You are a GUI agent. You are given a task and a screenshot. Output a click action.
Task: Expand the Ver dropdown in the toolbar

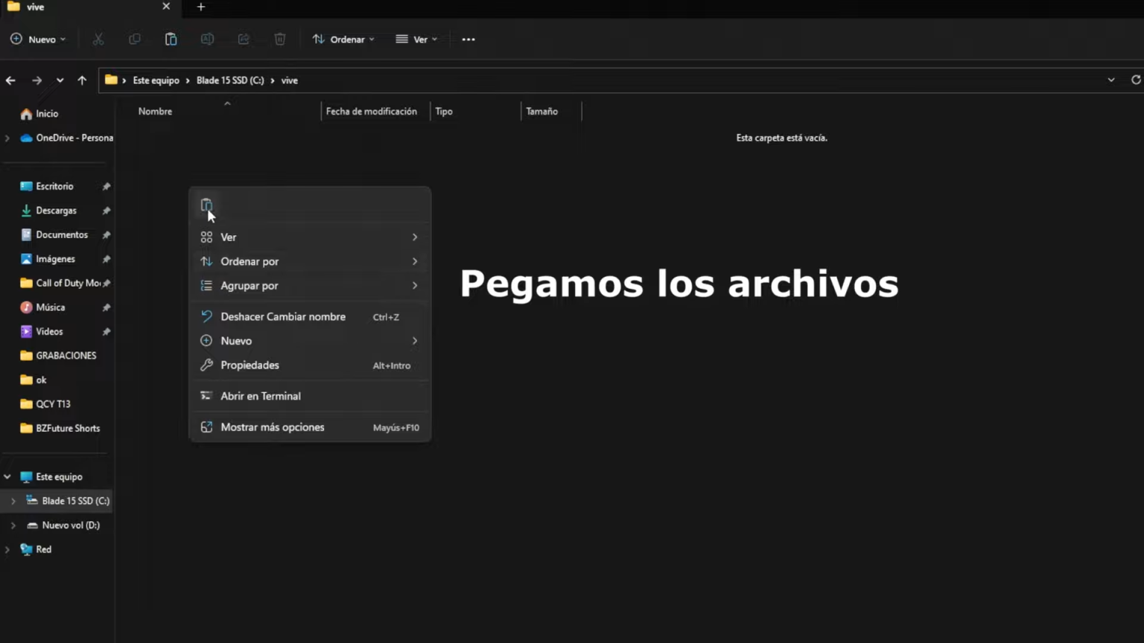coord(416,39)
